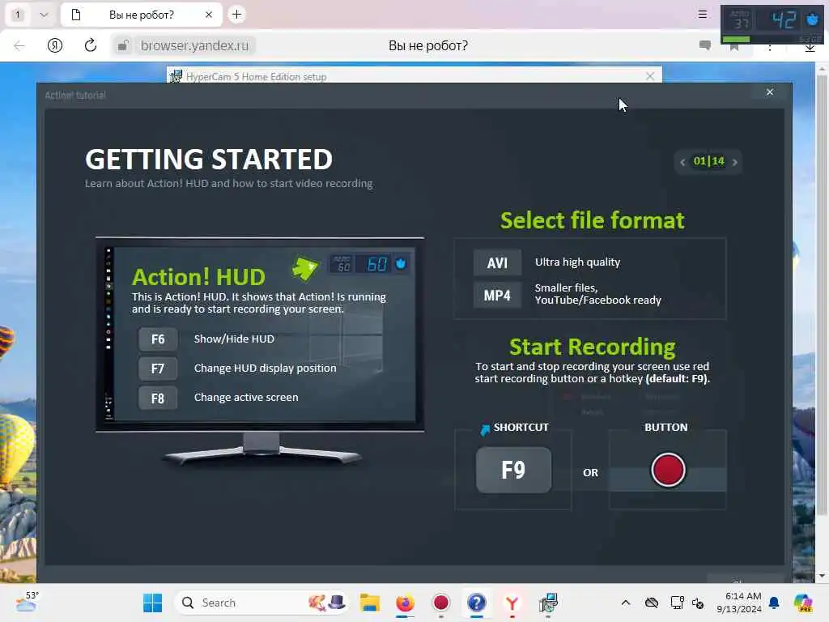Switch to the 'Вы не робот?' tab

point(141,15)
